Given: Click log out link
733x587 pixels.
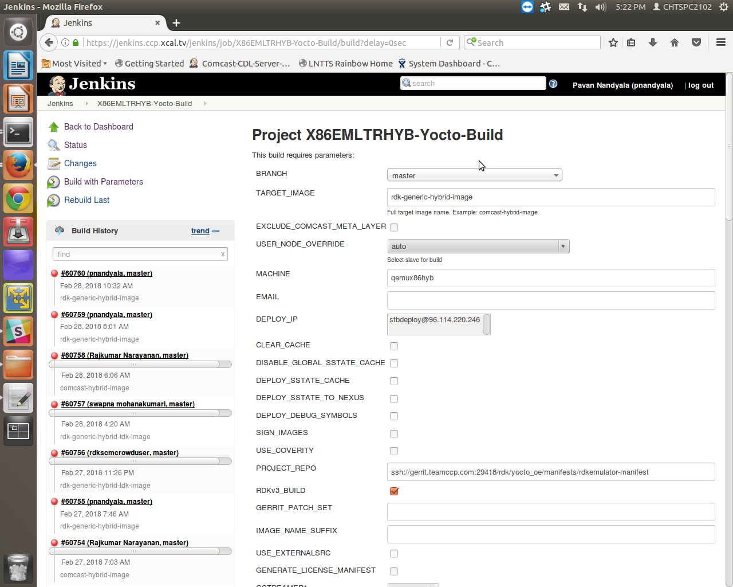Looking at the screenshot, I should tap(701, 85).
